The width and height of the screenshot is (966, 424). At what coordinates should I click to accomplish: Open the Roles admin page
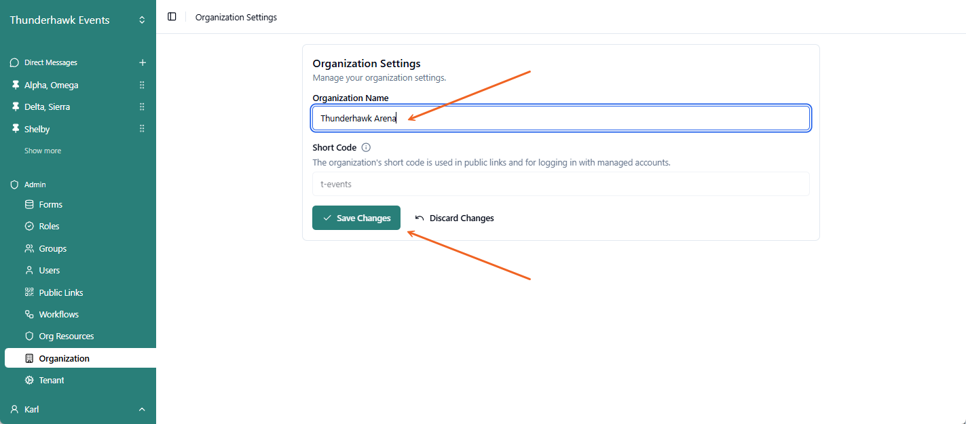point(49,226)
